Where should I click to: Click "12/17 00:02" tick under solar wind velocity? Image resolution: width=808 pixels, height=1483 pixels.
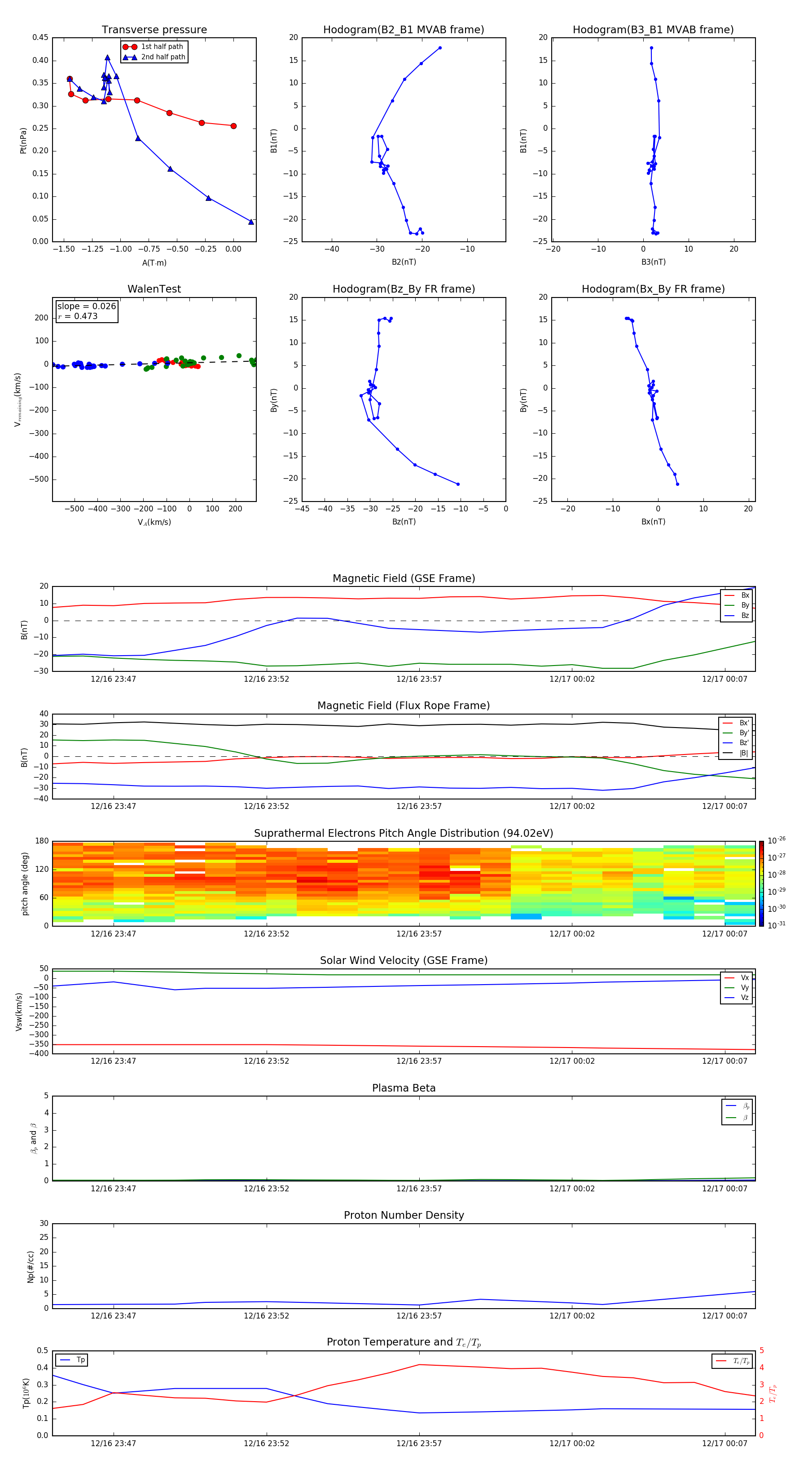[x=571, y=1061]
